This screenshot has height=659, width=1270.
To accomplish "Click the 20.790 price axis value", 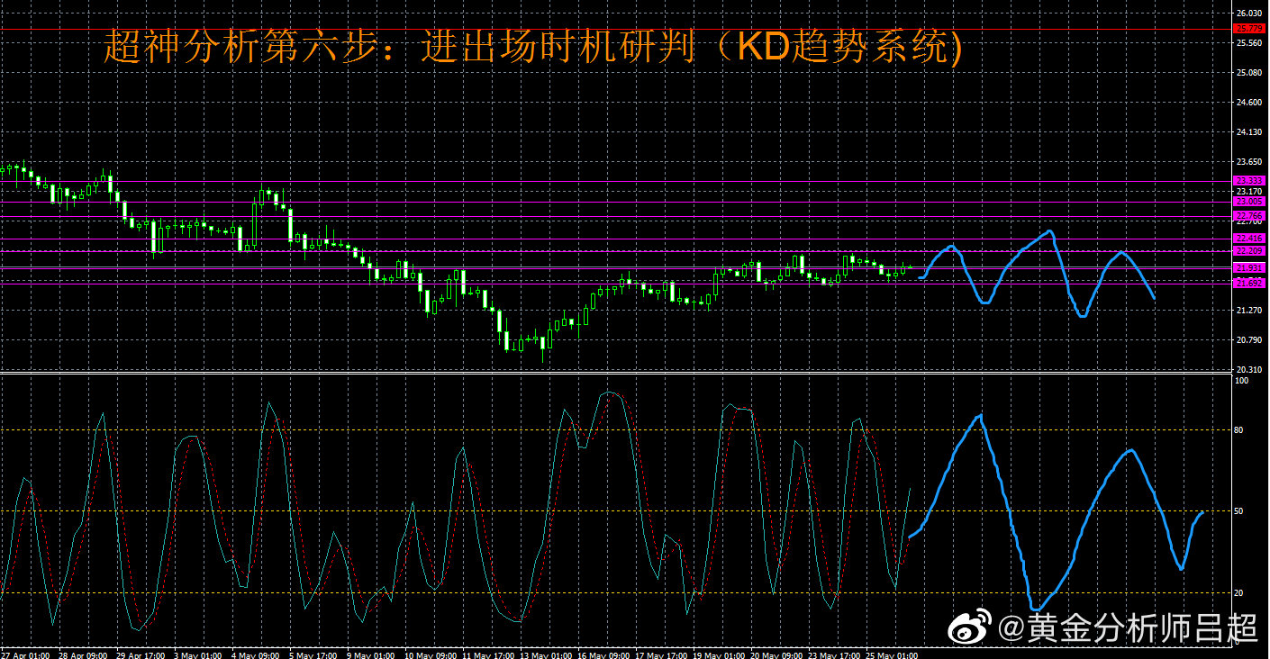I will point(1248,340).
